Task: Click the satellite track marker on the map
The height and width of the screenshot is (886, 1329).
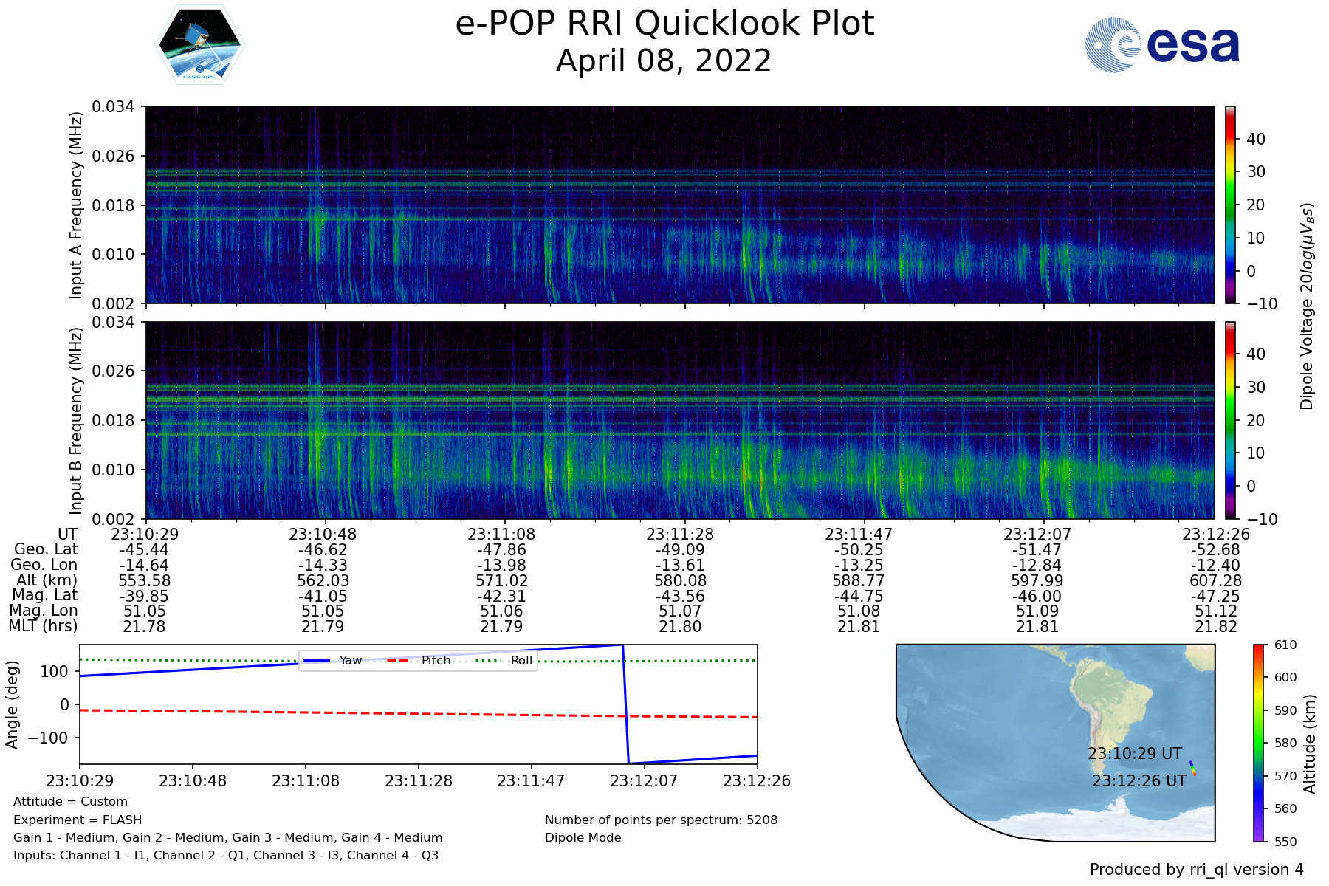Action: (x=1192, y=768)
